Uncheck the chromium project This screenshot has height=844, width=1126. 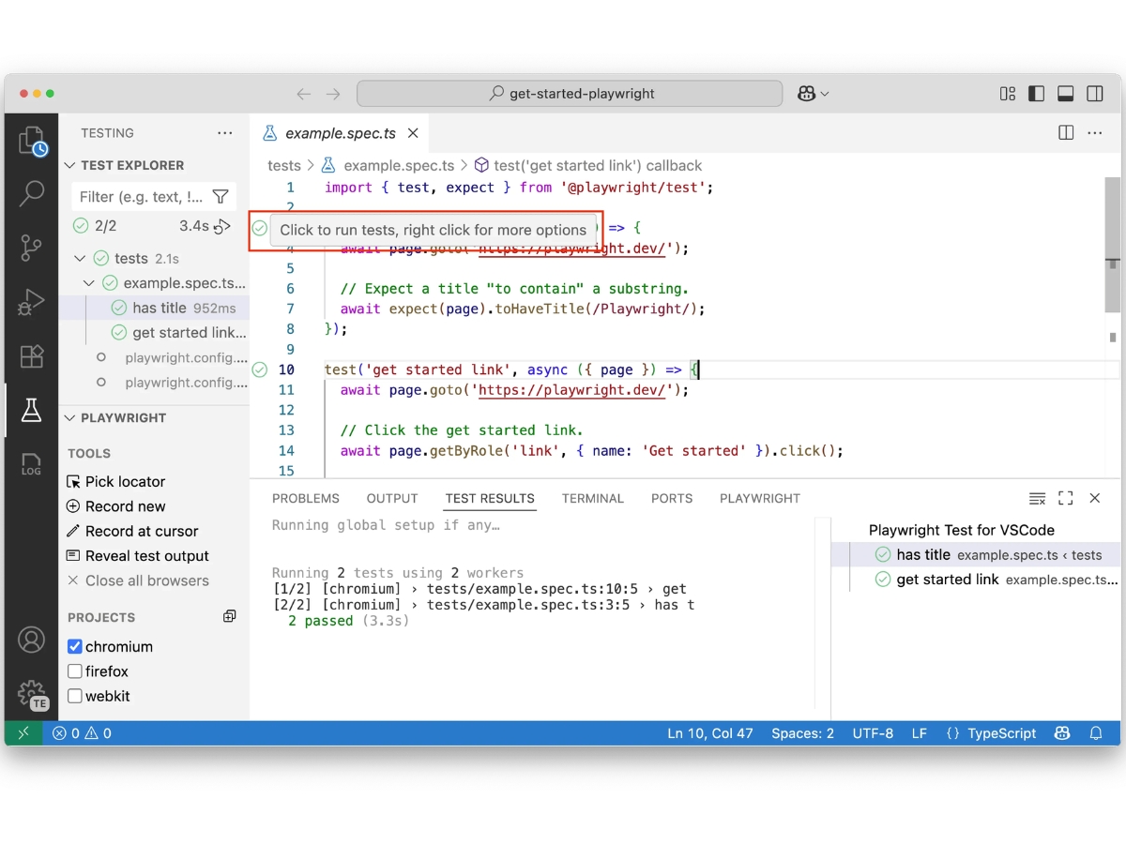[75, 647]
